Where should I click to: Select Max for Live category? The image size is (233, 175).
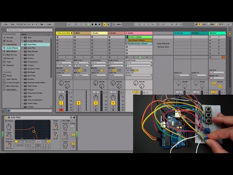click(12, 55)
